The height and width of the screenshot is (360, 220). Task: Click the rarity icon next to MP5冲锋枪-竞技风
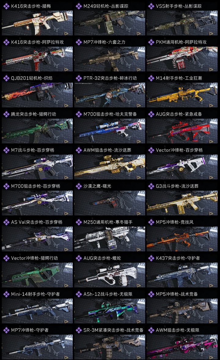coord(151,222)
